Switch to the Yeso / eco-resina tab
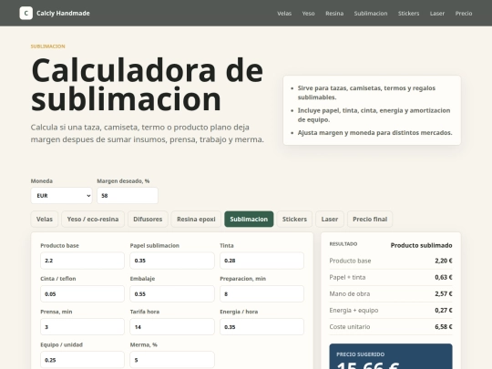Image resolution: width=492 pixels, height=369 pixels. point(93,219)
